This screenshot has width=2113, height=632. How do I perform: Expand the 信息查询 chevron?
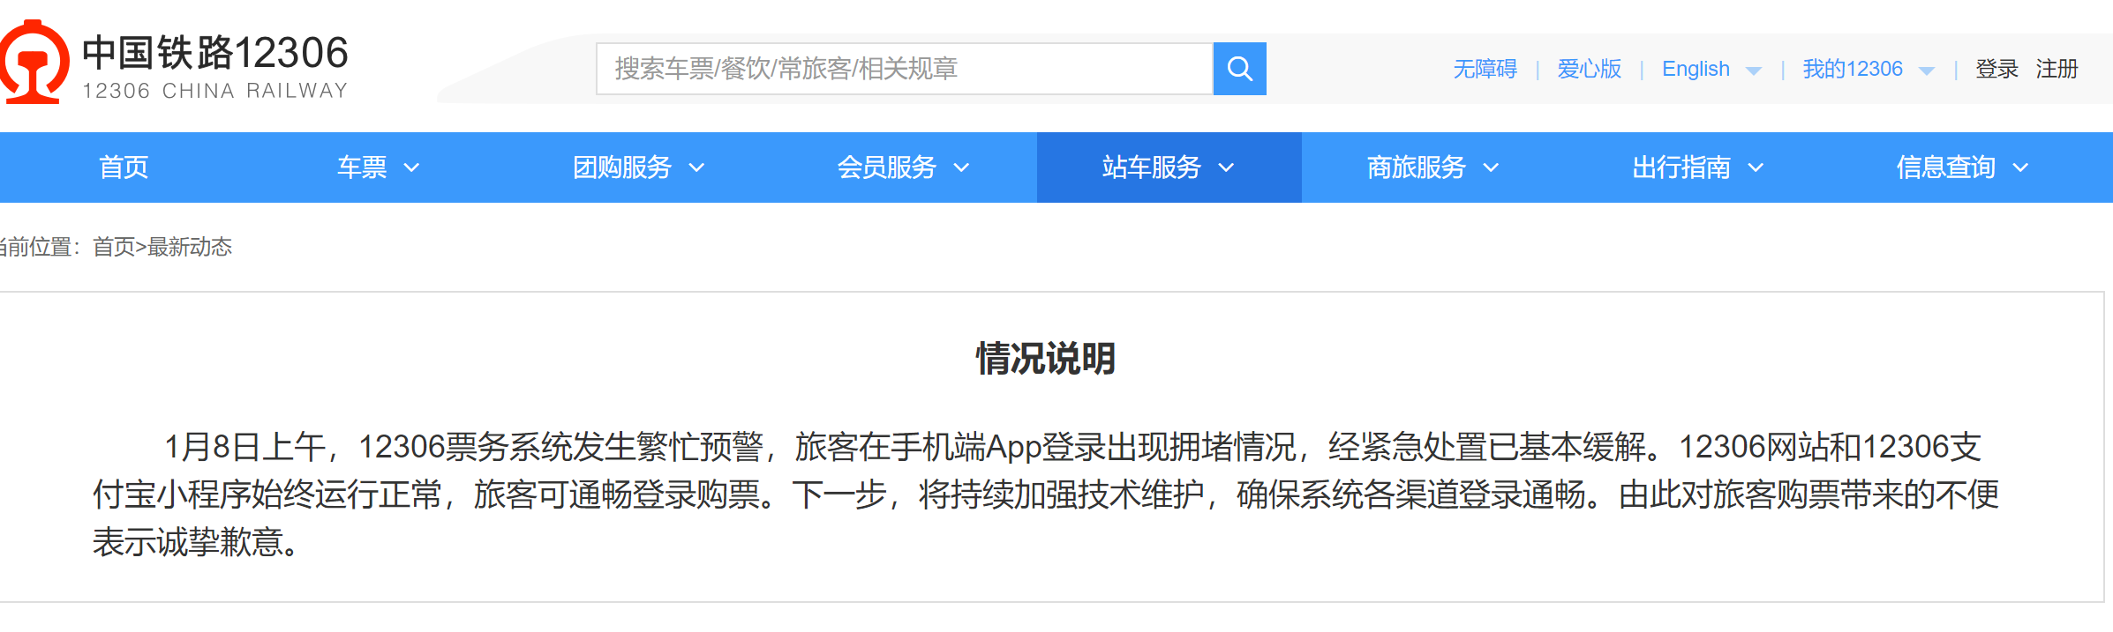(2020, 167)
